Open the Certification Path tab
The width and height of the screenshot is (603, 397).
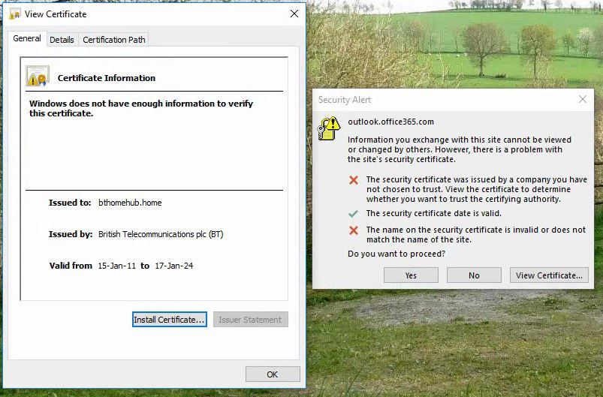[x=114, y=40]
